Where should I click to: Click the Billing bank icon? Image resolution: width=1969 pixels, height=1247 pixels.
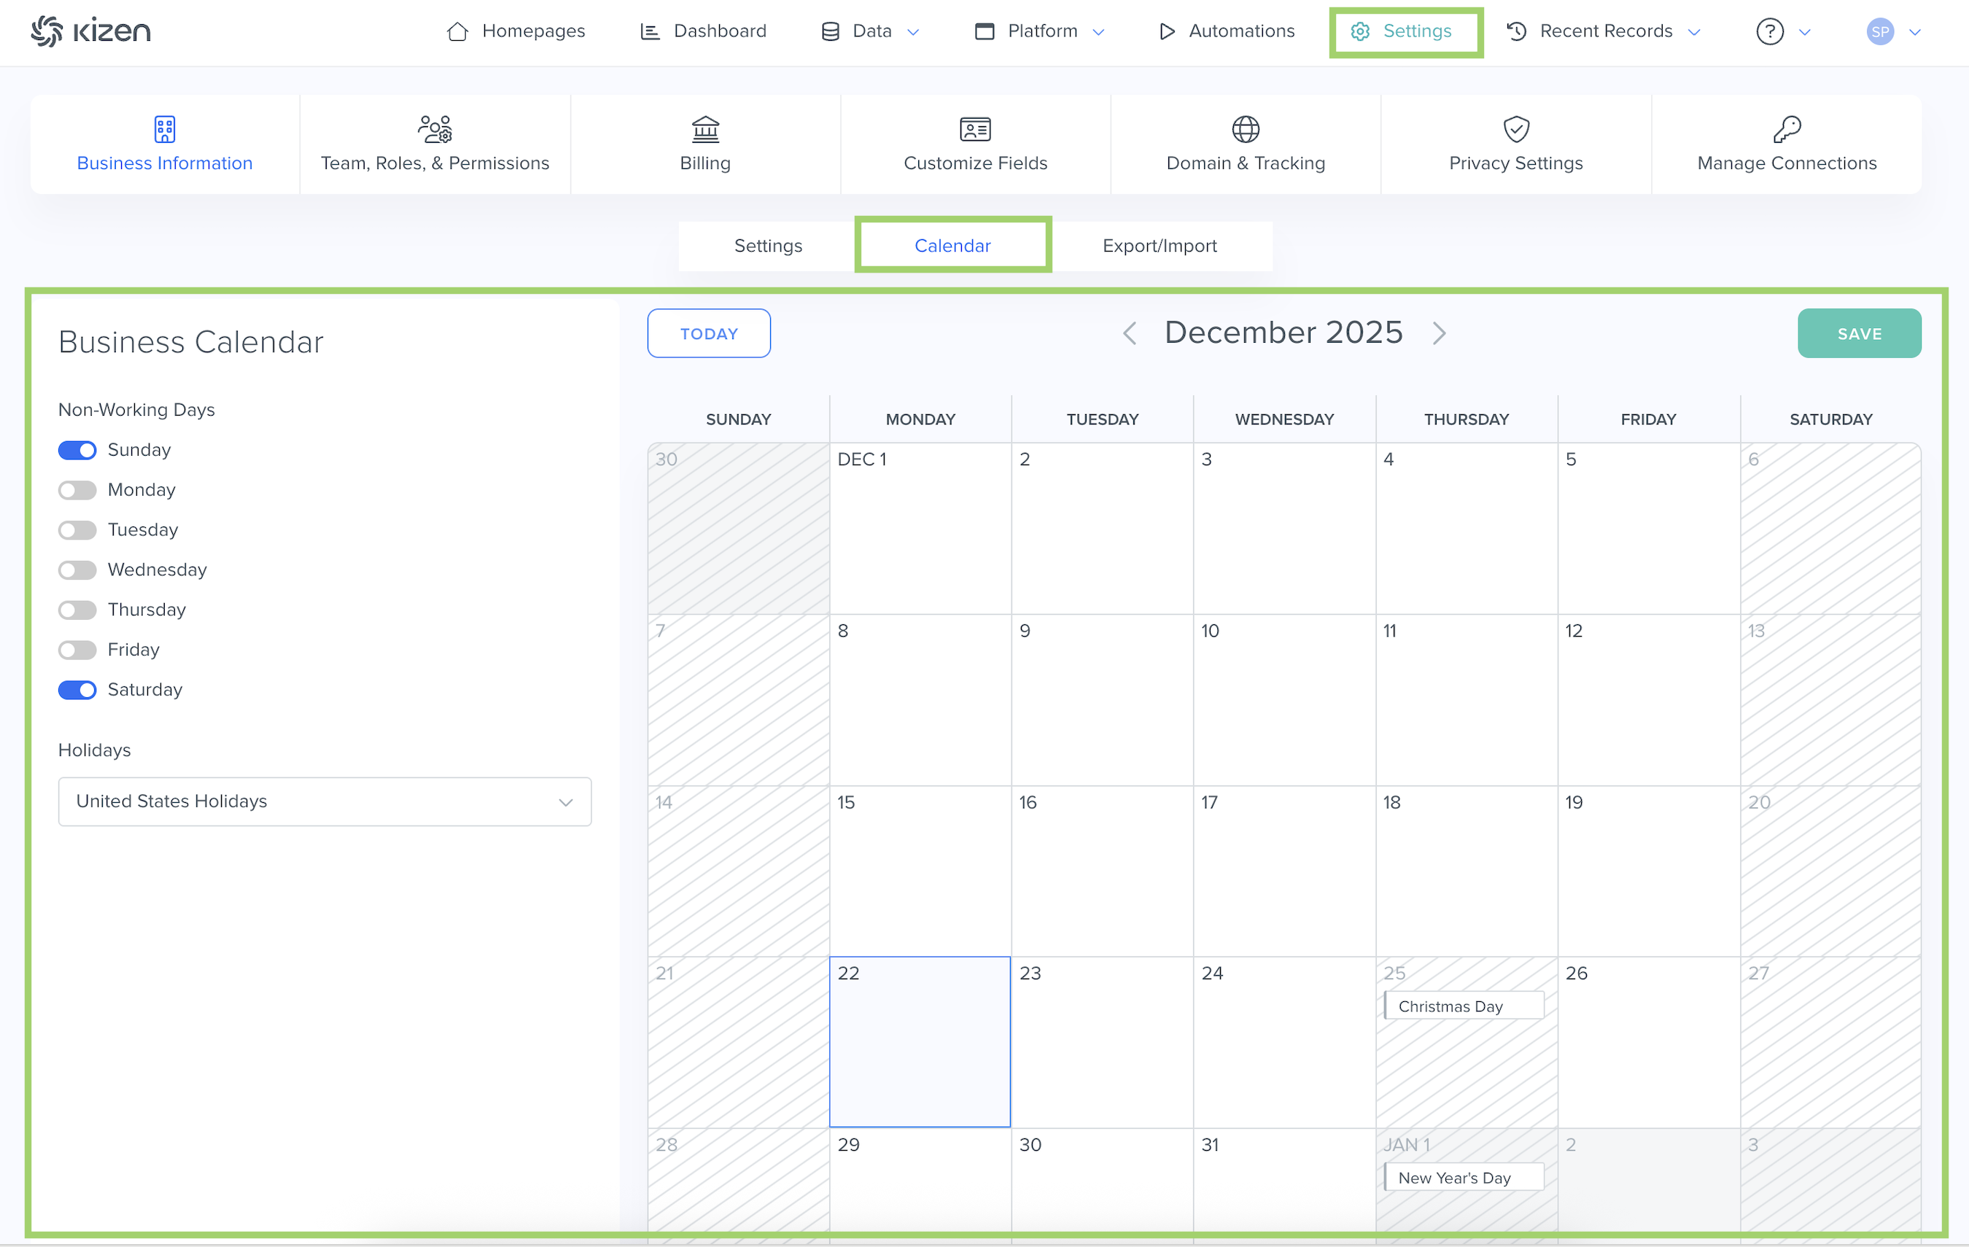[705, 129]
